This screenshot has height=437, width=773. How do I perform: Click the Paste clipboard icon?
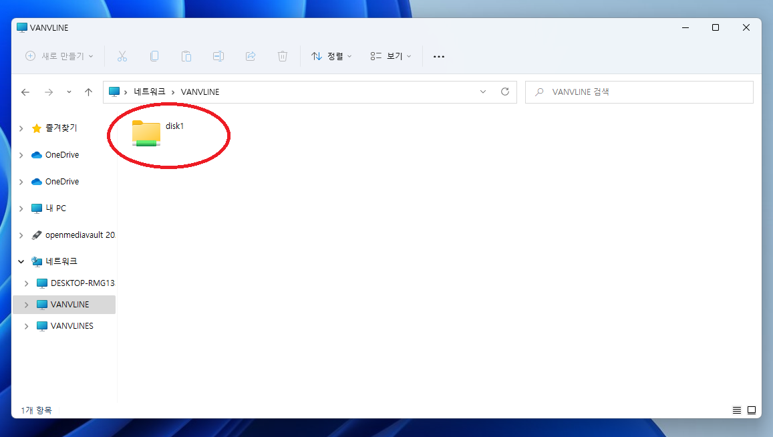[186, 56]
